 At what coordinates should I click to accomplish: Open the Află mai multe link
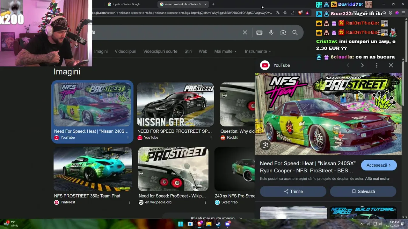point(377,179)
